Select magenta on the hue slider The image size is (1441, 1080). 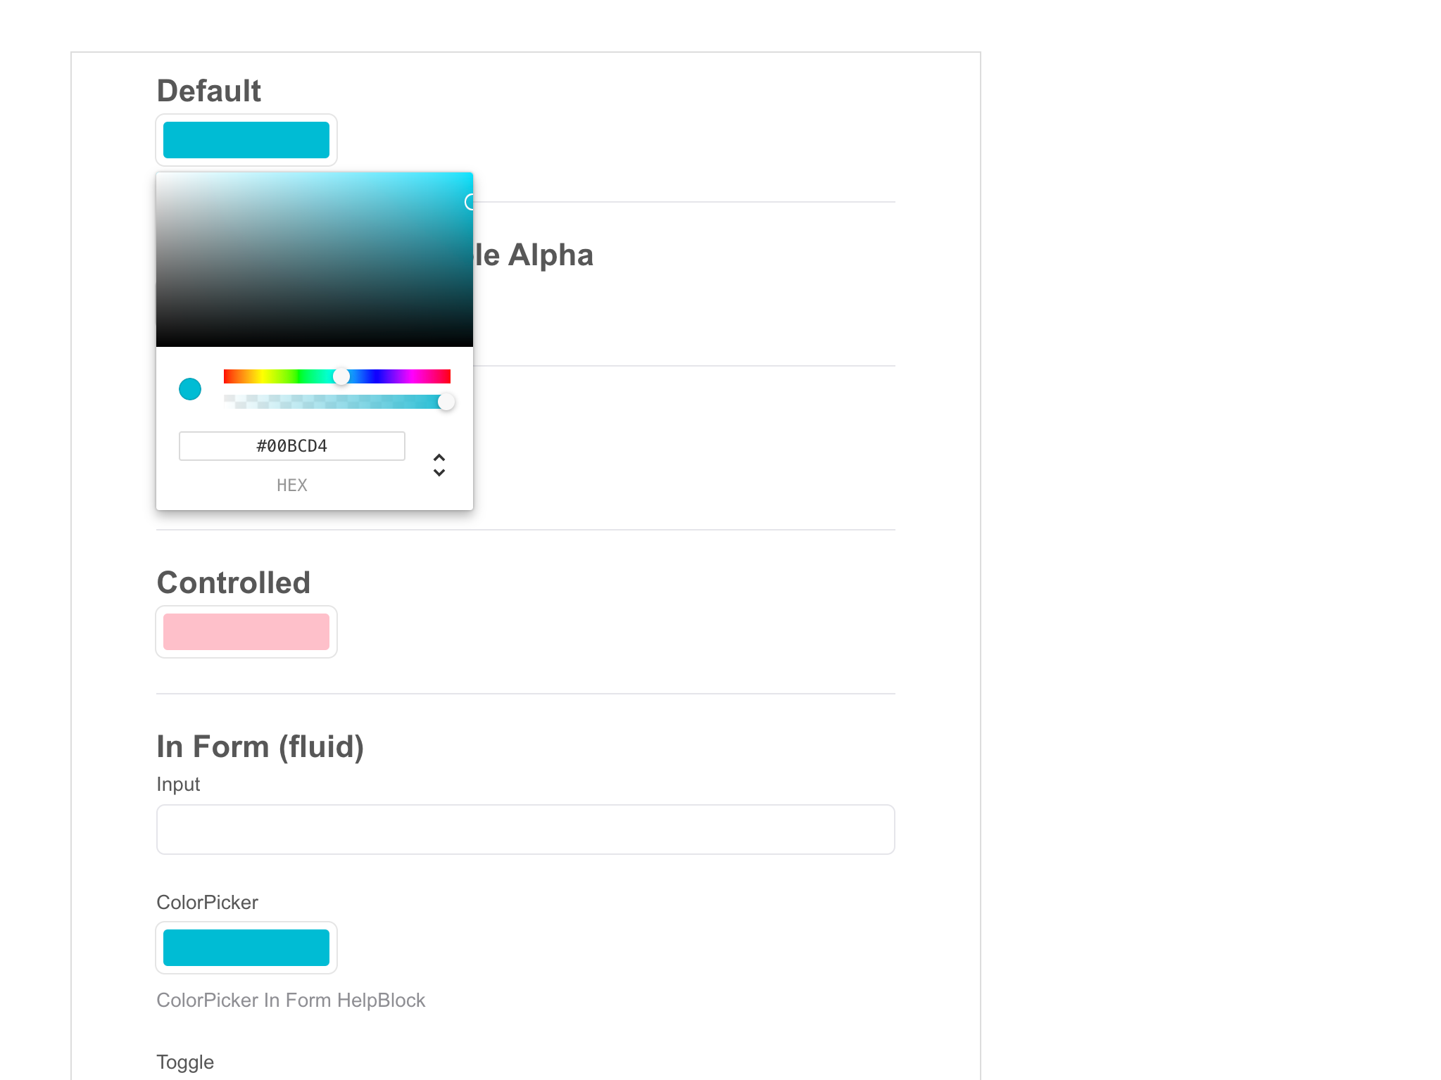[413, 376]
